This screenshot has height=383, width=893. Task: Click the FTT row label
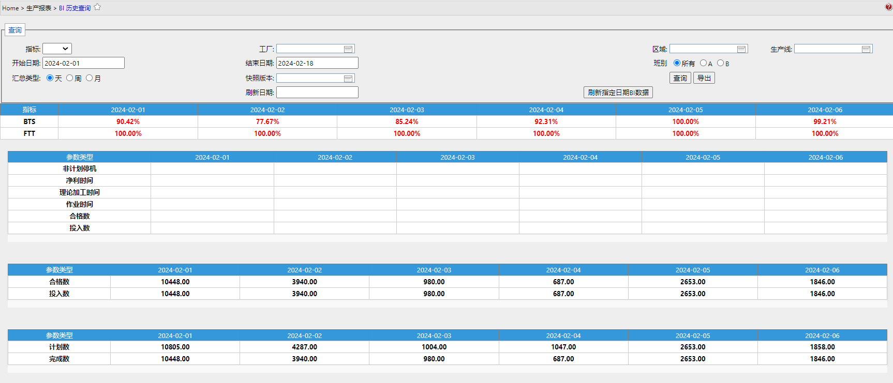click(29, 134)
